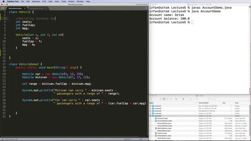Sort Finder list by Name column
Viewport: 251px width, 141px height.
tap(173, 103)
